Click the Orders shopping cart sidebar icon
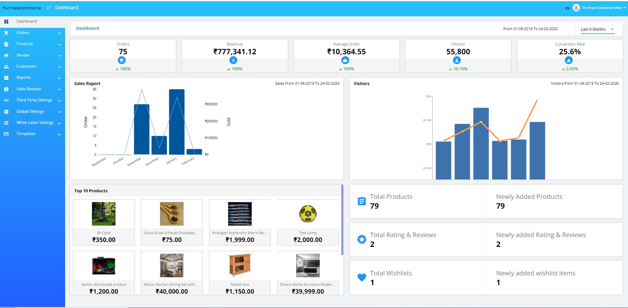Viewport: 628px width, 308px height. [x=6, y=33]
